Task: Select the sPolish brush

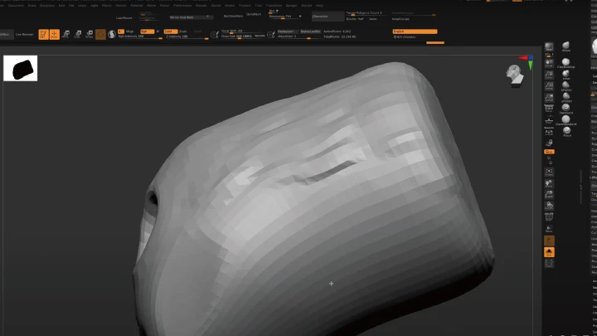Action: pos(566,98)
